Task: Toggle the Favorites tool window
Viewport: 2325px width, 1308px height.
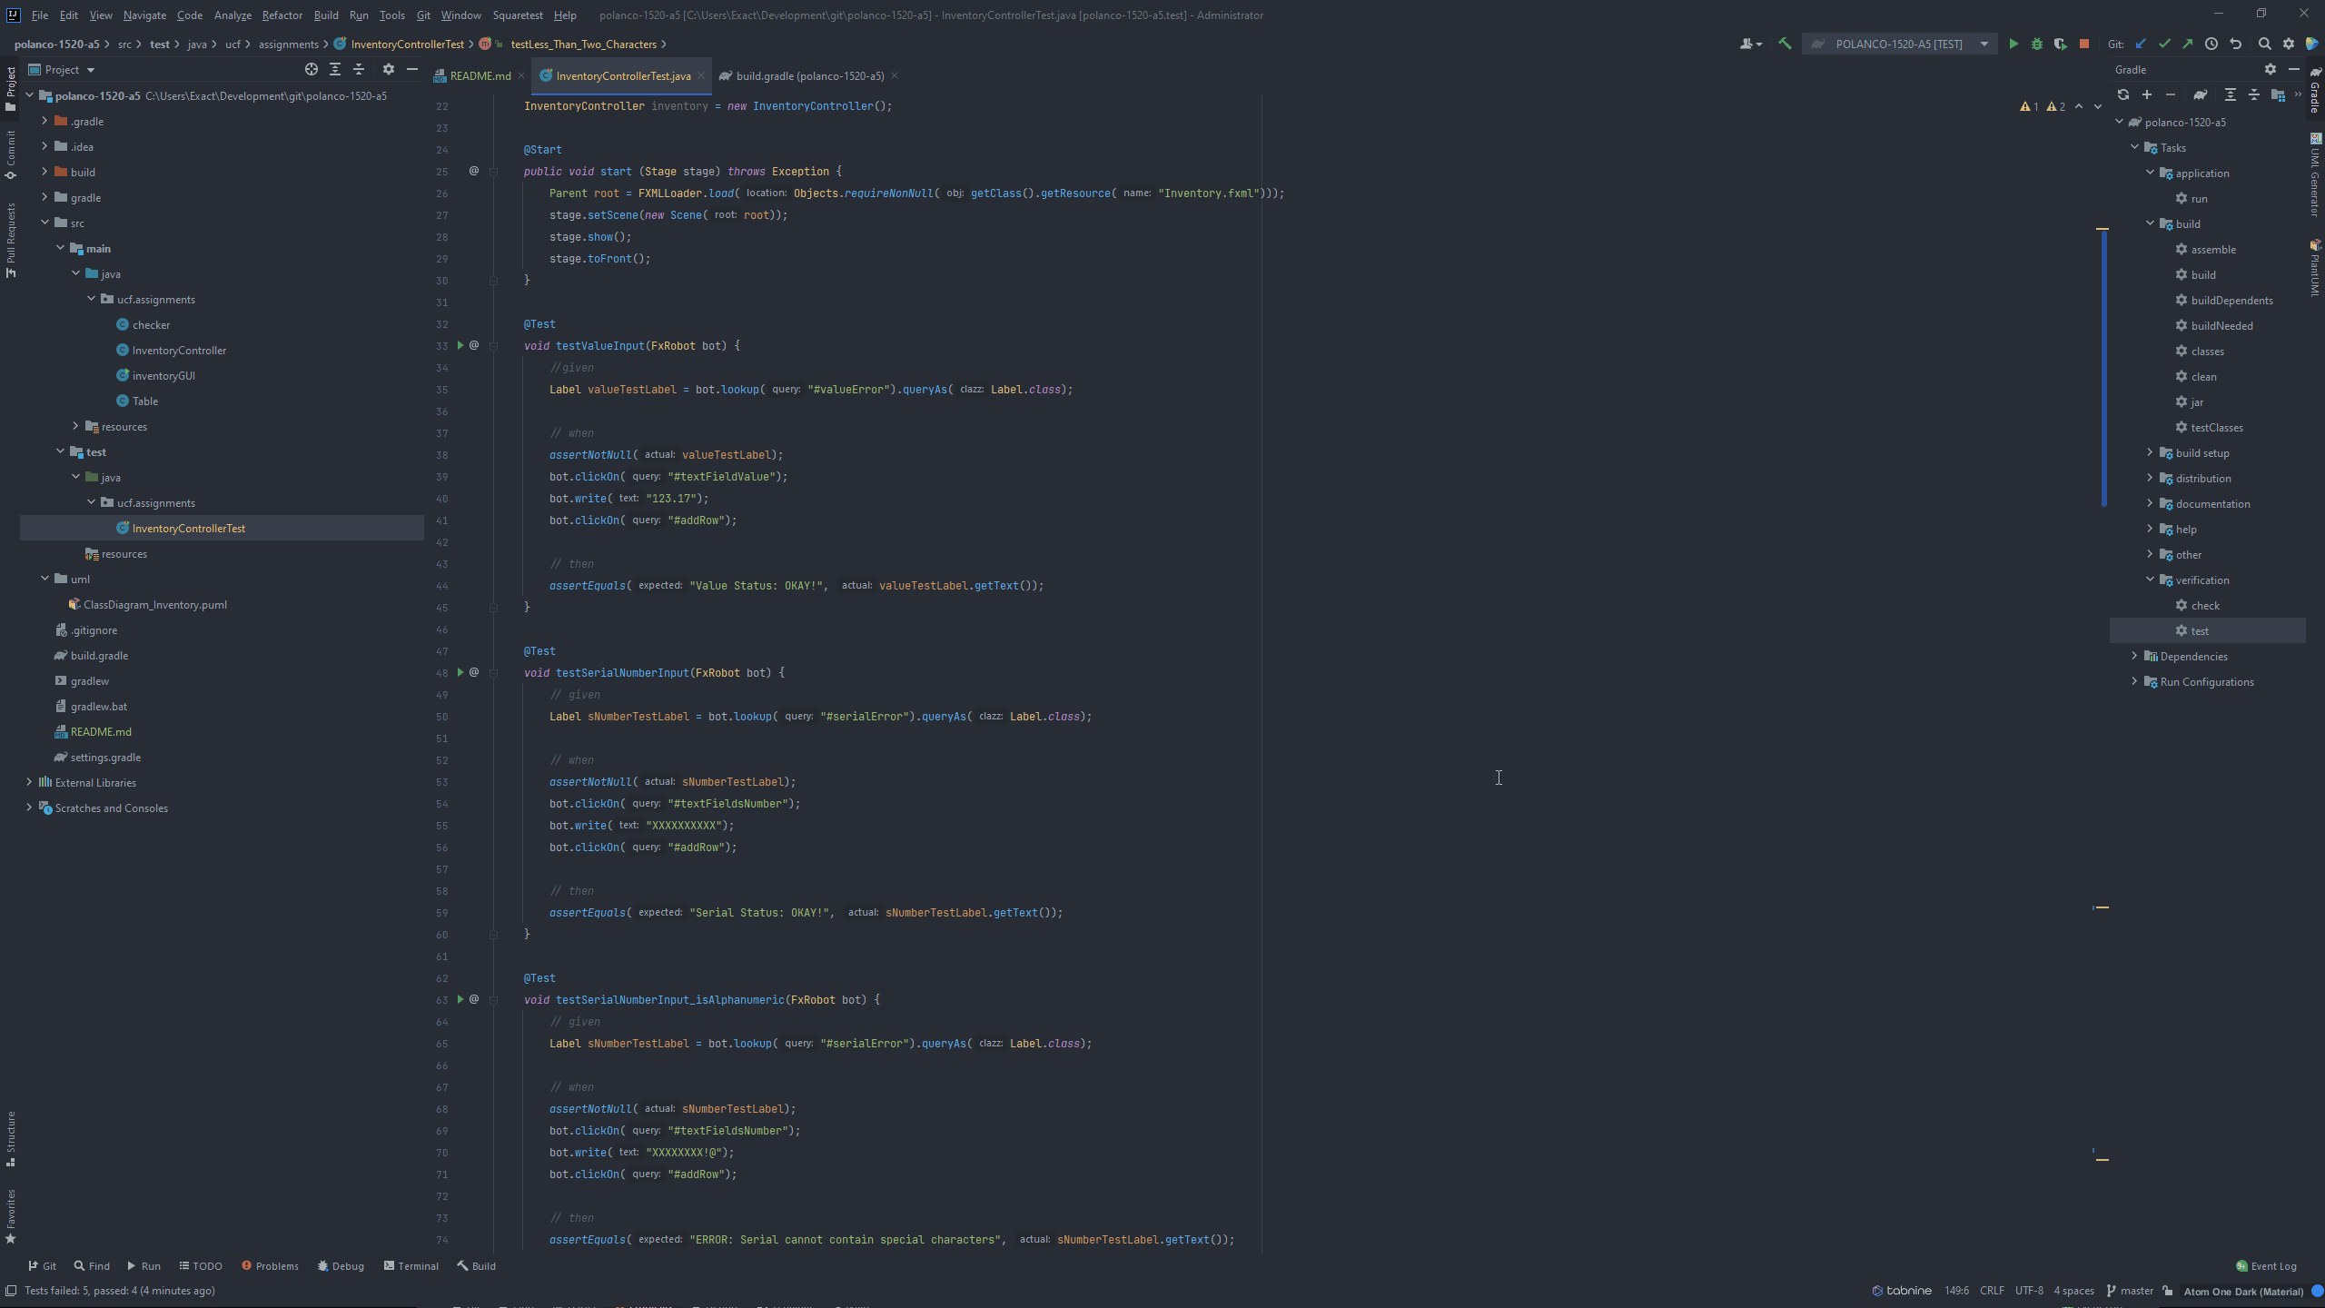Action: pyautogui.click(x=11, y=1215)
